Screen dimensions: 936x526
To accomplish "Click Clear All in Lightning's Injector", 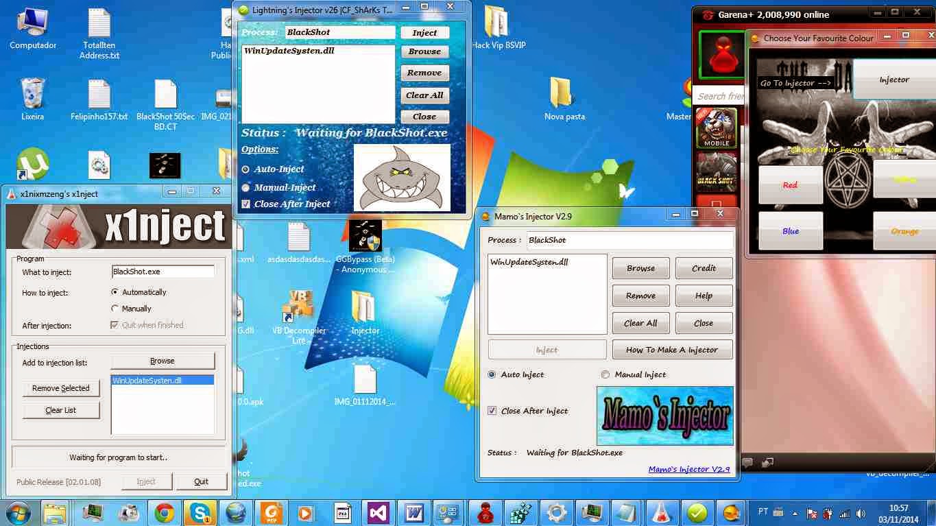I will tap(424, 95).
